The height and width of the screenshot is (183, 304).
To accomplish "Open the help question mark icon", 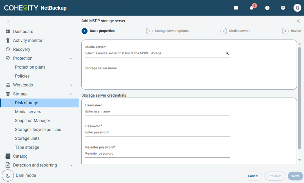I will 267,8.
